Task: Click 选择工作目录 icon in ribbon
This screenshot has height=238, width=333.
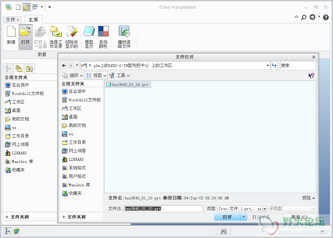Action: [56, 37]
